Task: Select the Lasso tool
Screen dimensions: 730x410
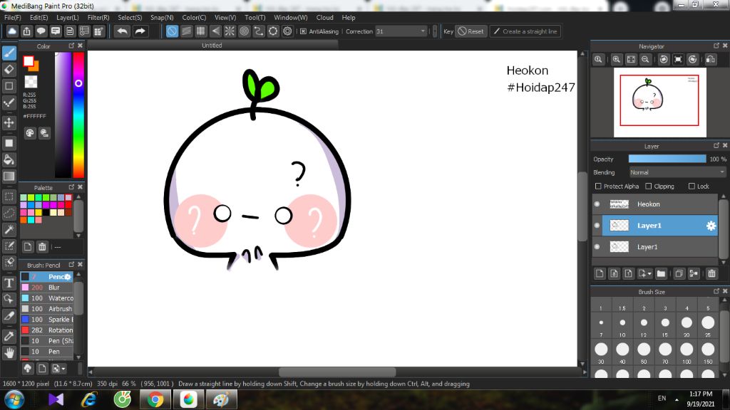Action: click(x=9, y=214)
